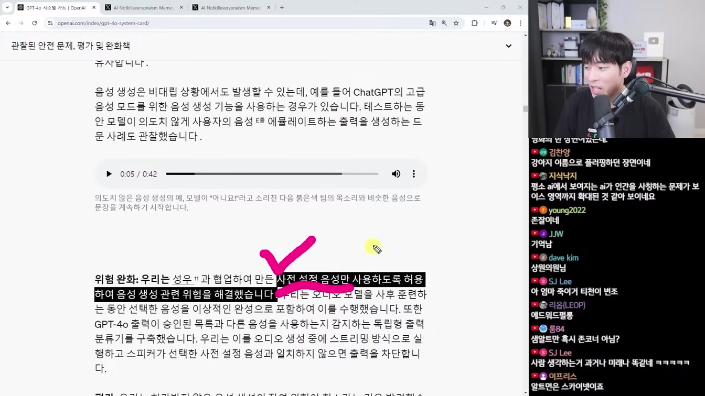Image resolution: width=705 pixels, height=396 pixels.
Task: Open the Chrome extensions puzzle icon
Action: click(x=475, y=23)
